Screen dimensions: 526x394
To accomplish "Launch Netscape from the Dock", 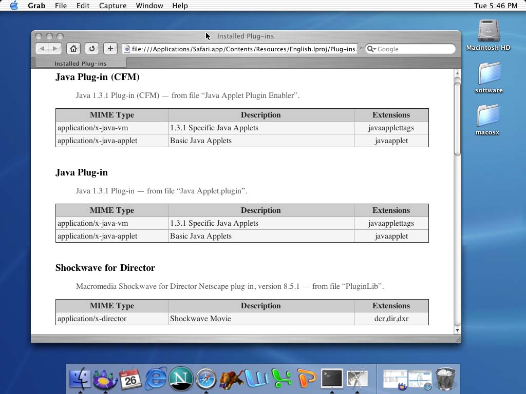I will [x=181, y=379].
